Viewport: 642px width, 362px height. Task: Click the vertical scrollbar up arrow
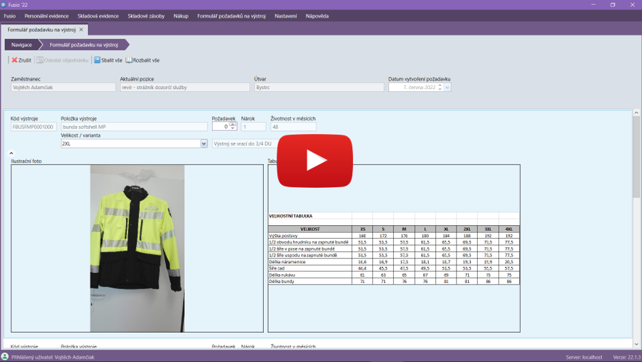tap(637, 114)
